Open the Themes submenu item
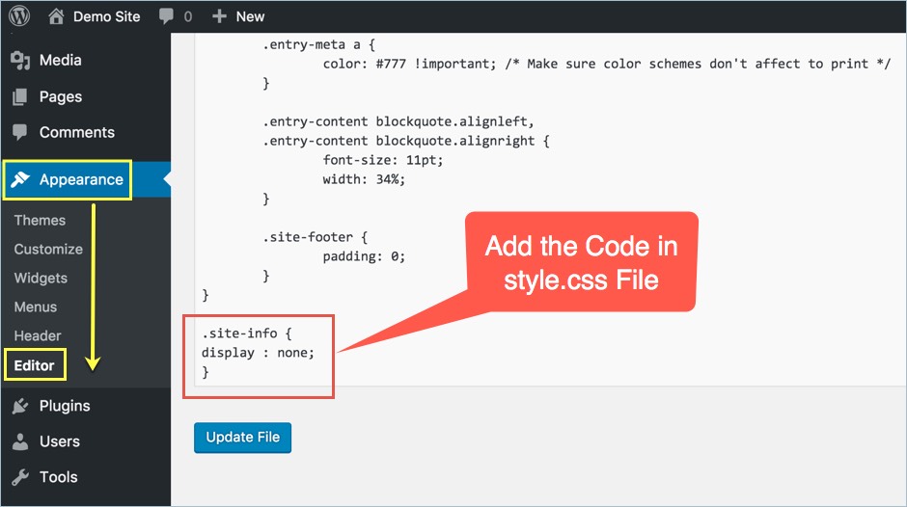This screenshot has width=907, height=507. point(40,221)
